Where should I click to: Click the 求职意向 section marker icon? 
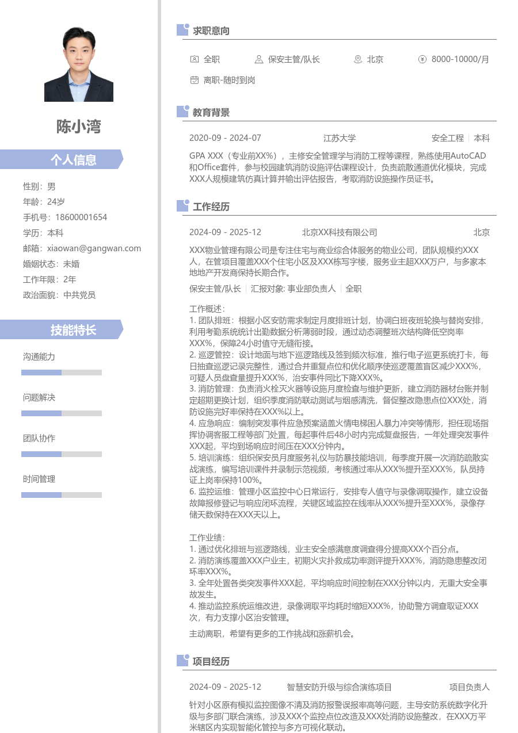point(182,30)
